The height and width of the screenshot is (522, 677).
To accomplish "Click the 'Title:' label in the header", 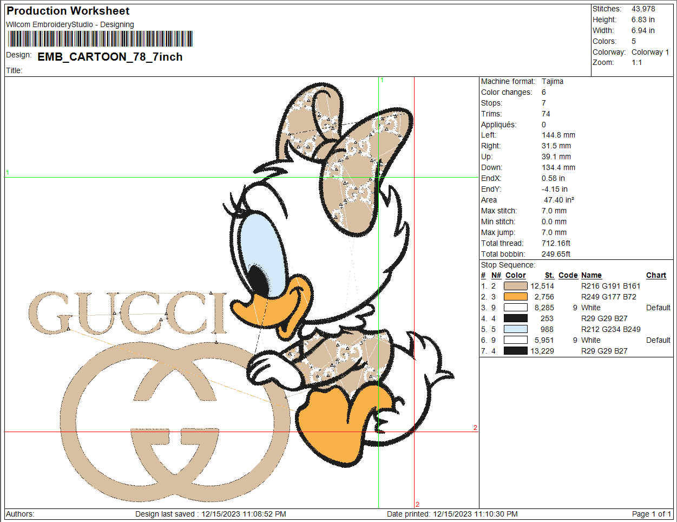I will click(x=14, y=70).
